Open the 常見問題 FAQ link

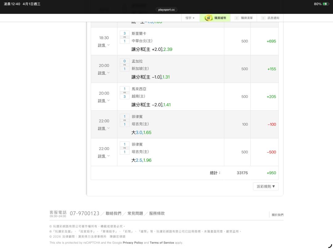point(135,213)
